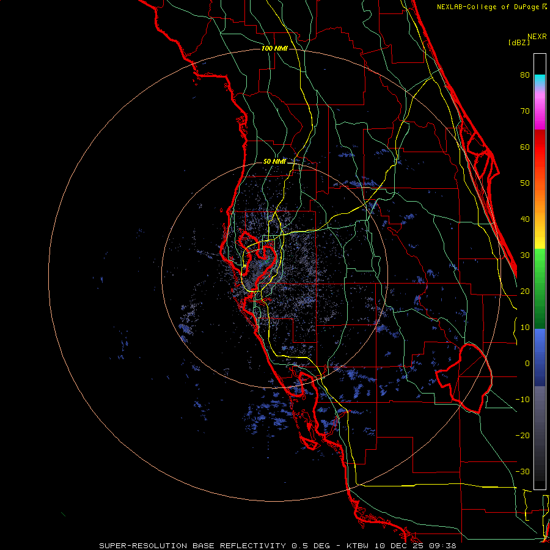Screen dimensions: 550x550
Task: Click the "100 NMI" range ring label
Action: pyautogui.click(x=274, y=48)
